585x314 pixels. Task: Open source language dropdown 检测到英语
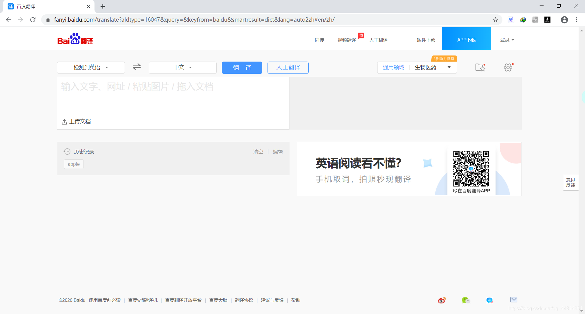point(91,67)
